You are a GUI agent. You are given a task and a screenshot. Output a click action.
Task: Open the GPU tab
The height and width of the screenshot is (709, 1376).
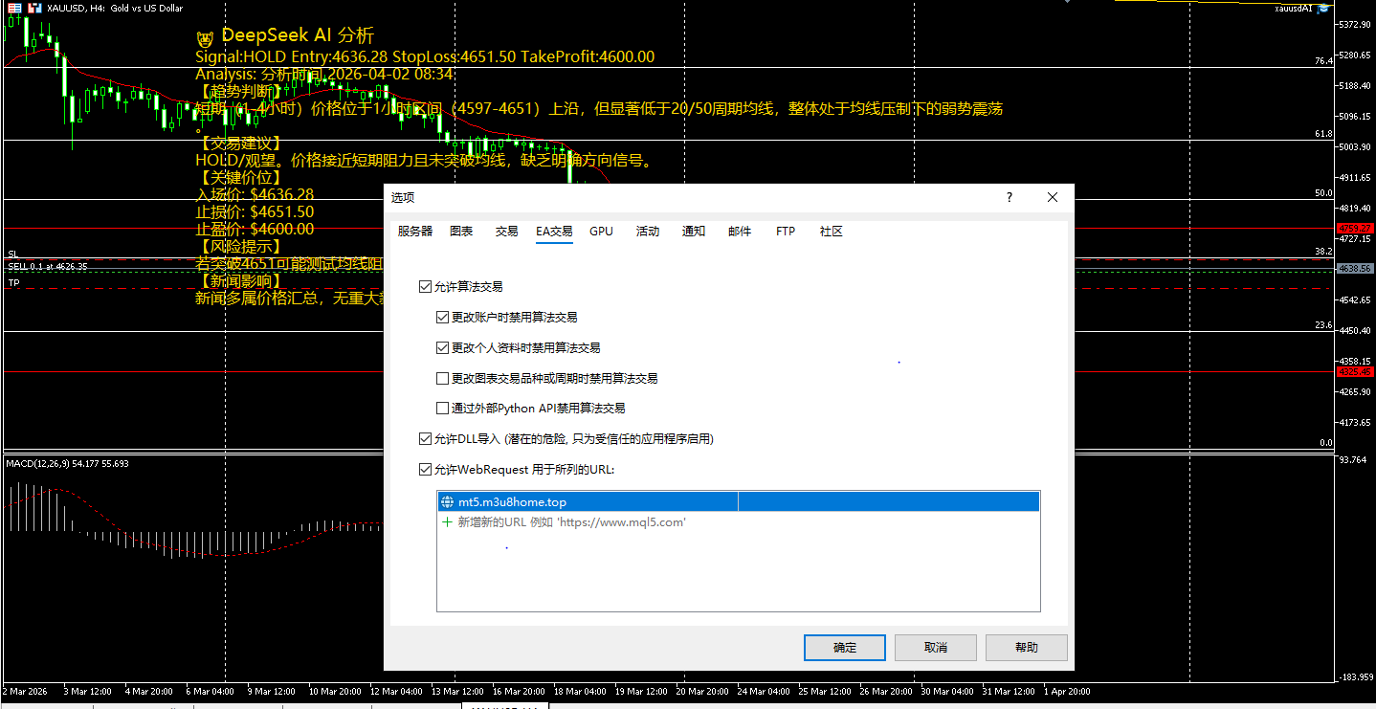tap(601, 231)
